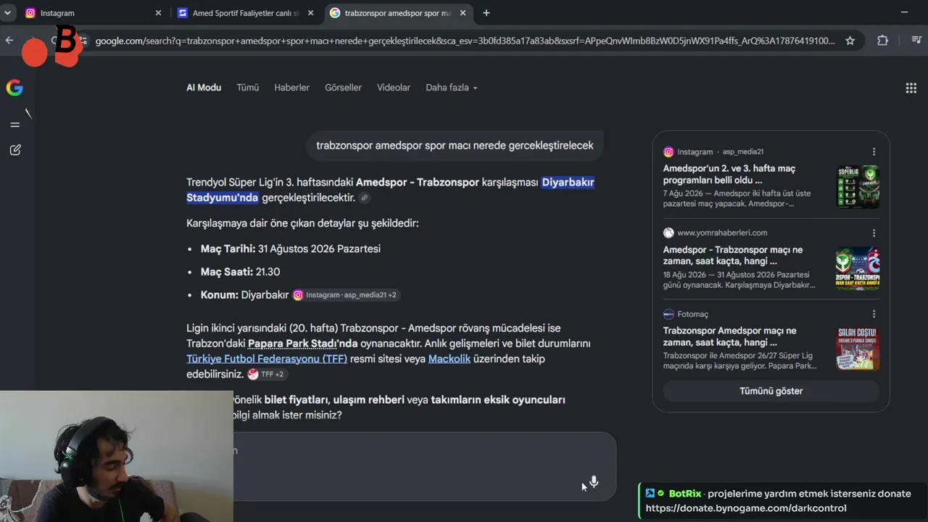Switch to the Görseller tab
This screenshot has width=928, height=522.
pyautogui.click(x=343, y=88)
